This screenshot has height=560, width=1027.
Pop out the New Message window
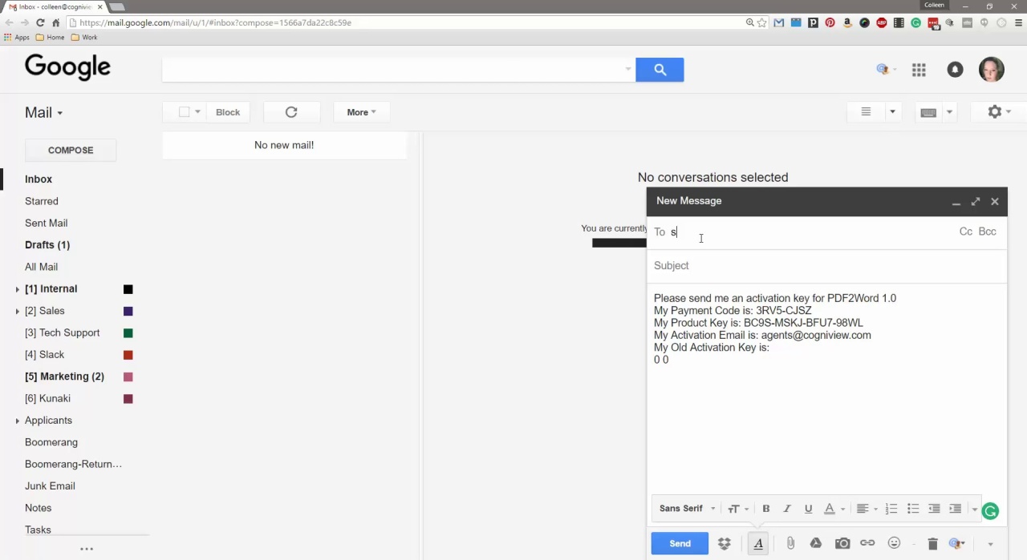pos(975,202)
